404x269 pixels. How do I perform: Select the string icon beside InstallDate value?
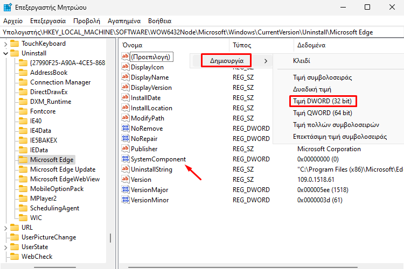tap(125, 97)
